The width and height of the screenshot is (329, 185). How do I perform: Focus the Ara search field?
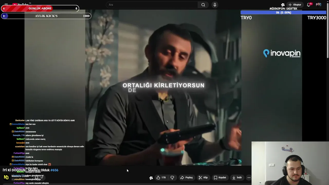(152, 5)
